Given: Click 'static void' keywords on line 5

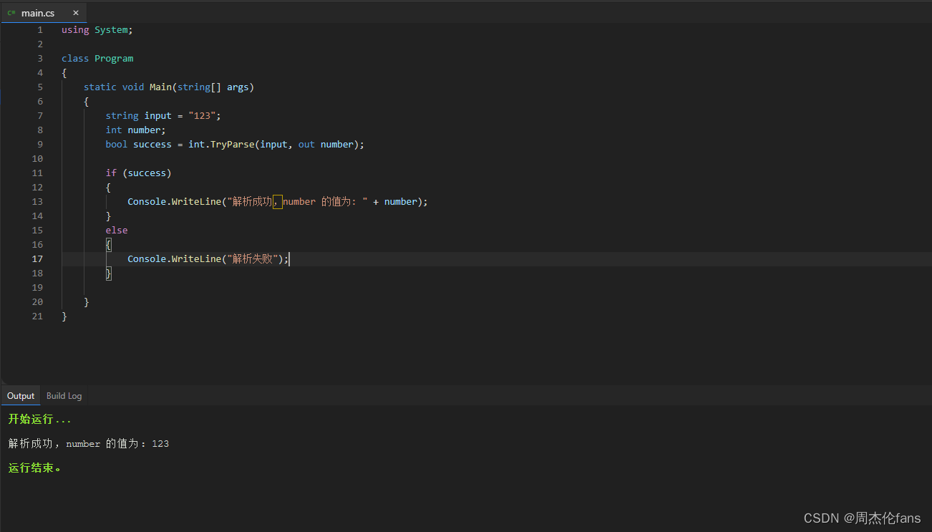Looking at the screenshot, I should (x=114, y=87).
